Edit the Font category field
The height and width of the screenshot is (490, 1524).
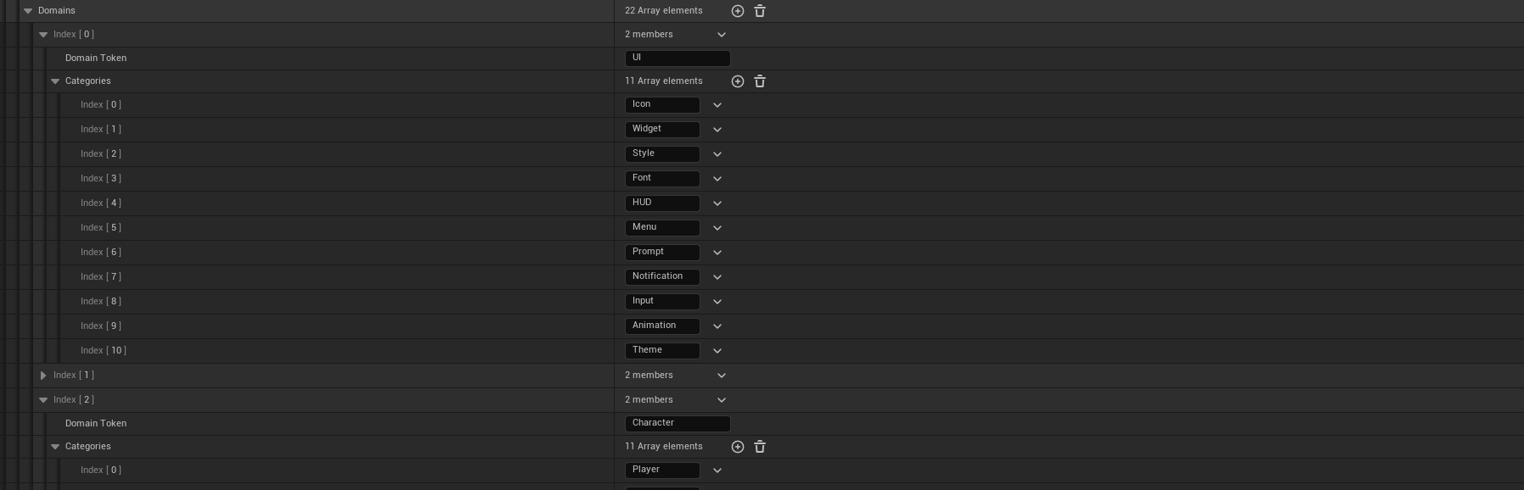pyautogui.click(x=662, y=179)
